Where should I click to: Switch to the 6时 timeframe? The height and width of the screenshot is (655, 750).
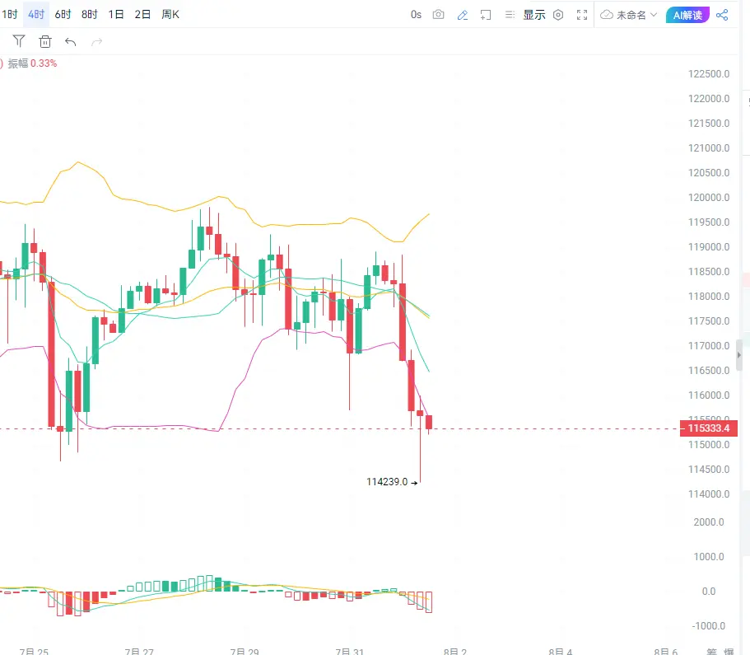tap(63, 14)
